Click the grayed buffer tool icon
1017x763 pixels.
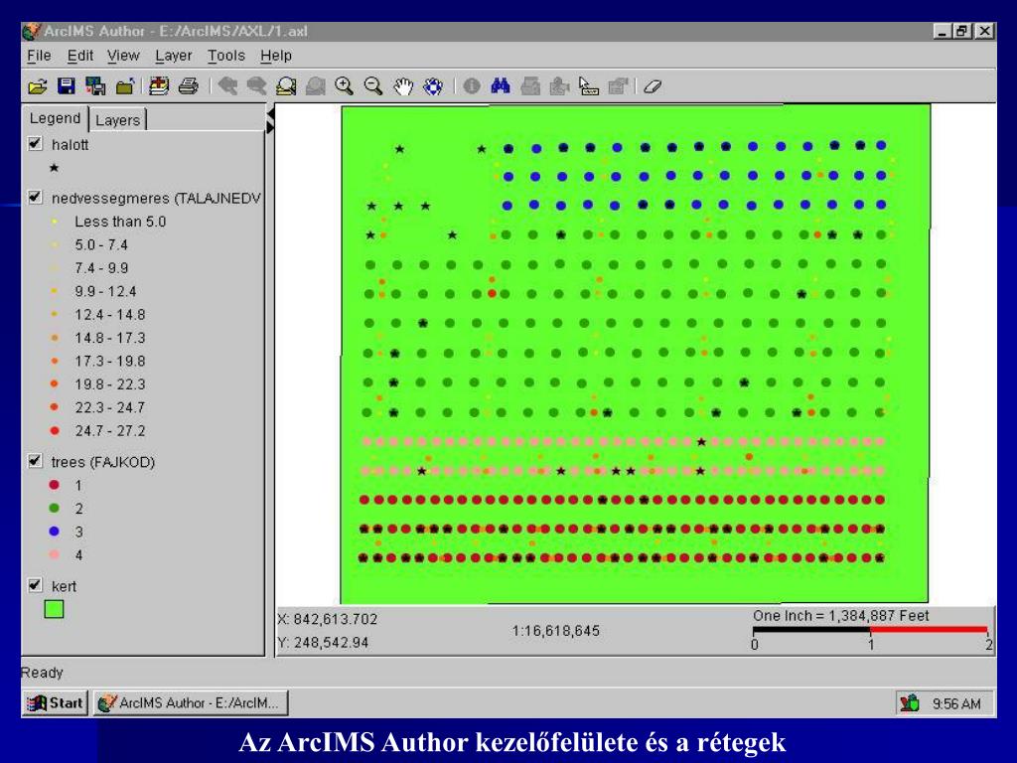559,86
